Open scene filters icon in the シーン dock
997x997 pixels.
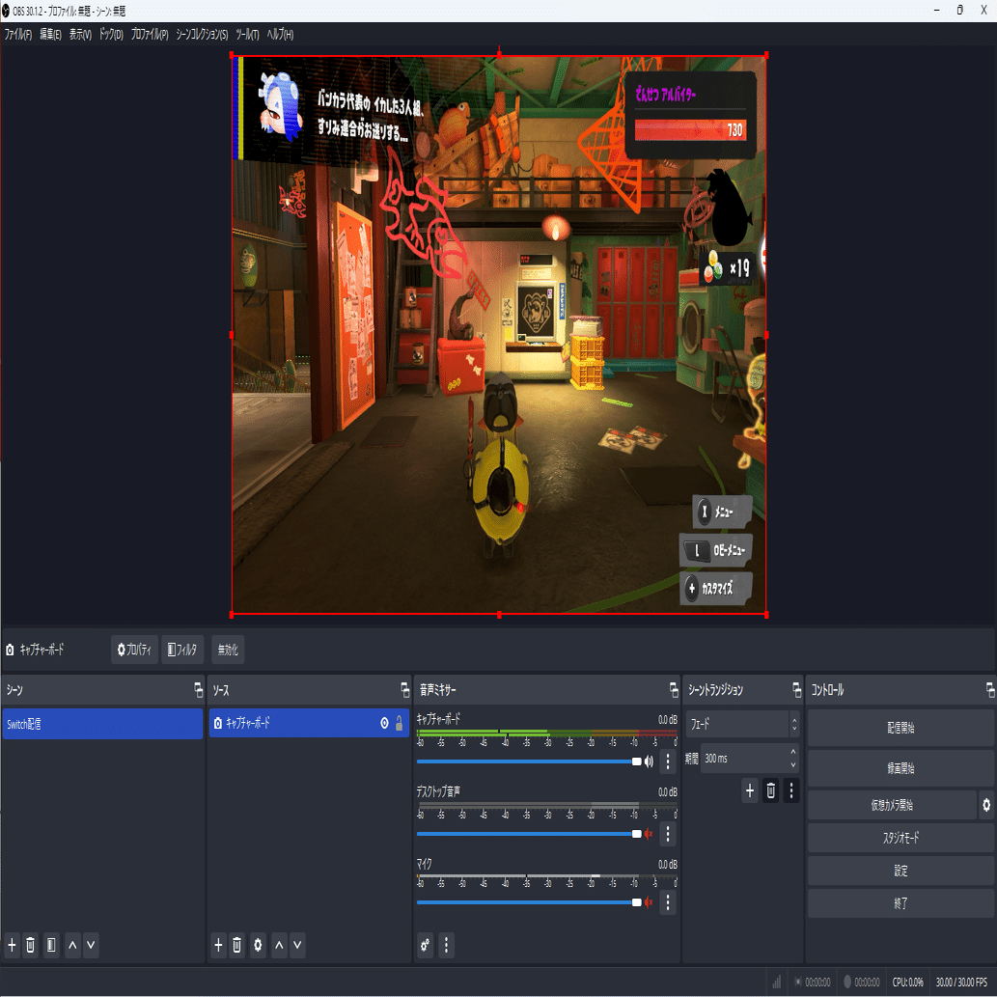(x=51, y=945)
